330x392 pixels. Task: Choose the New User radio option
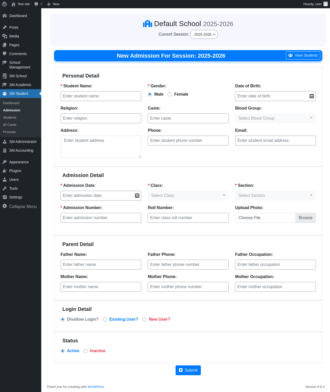pos(144,319)
